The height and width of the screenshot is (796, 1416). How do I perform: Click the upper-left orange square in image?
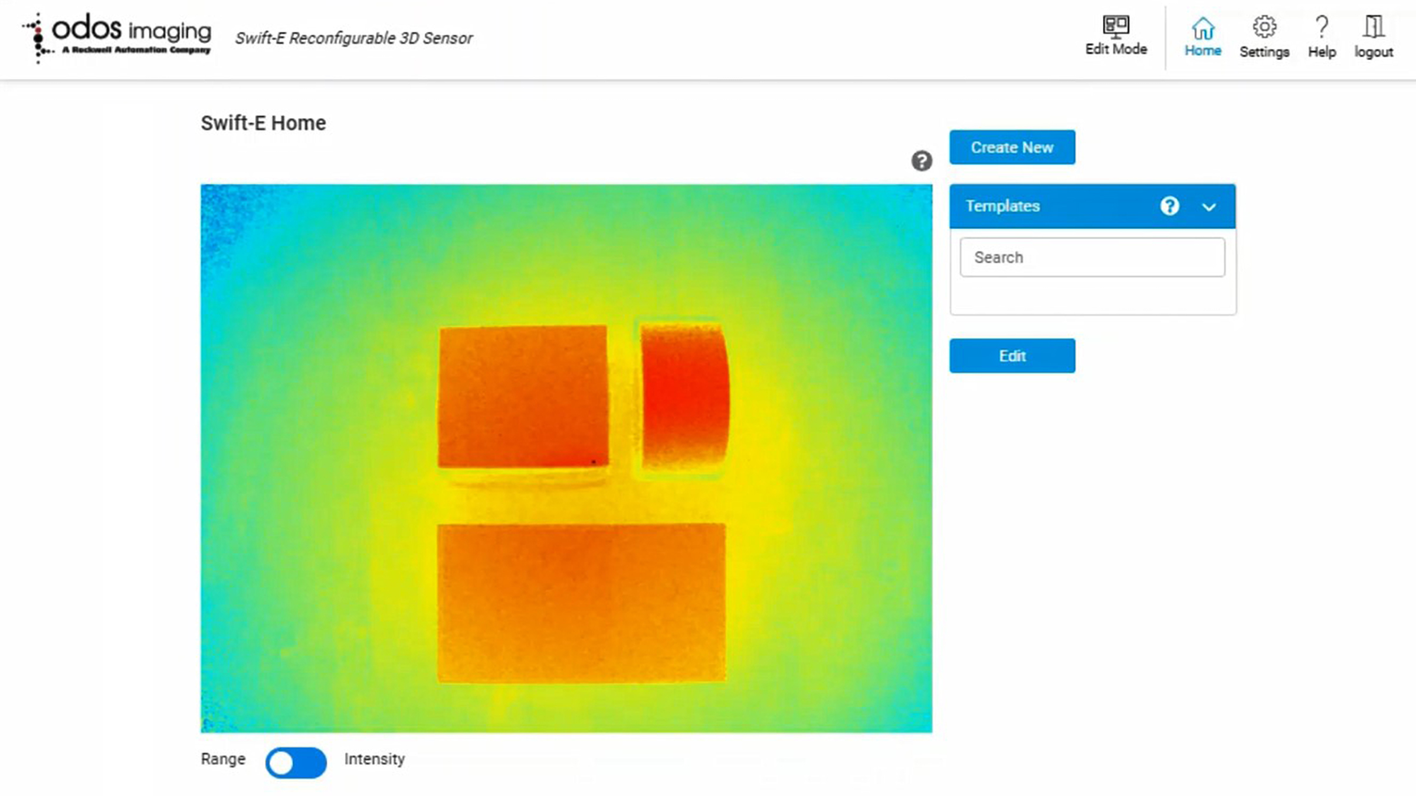(x=523, y=396)
